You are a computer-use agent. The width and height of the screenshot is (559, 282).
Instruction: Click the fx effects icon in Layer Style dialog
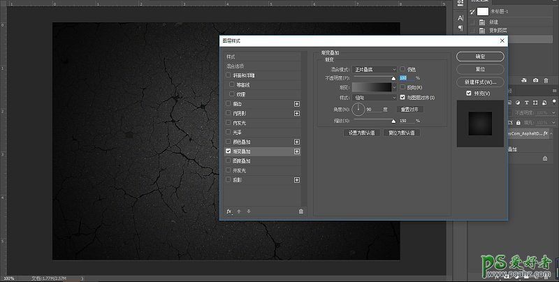(x=229, y=211)
